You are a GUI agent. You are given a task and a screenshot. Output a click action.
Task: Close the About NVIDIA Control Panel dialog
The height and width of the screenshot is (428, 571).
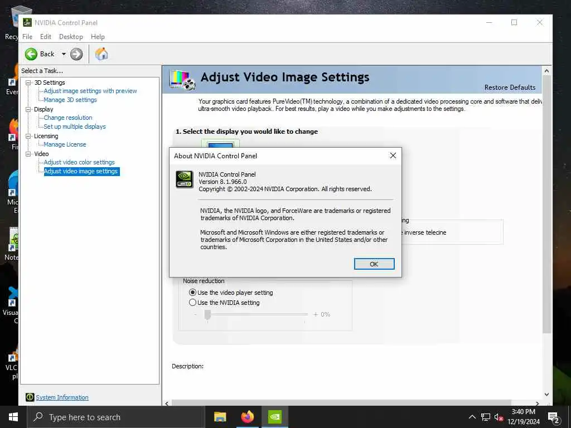click(x=393, y=156)
